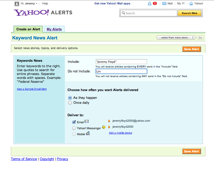Click the Hi, Jeremy greeting text
This screenshot has height=178, width=214.
click(28, 3)
